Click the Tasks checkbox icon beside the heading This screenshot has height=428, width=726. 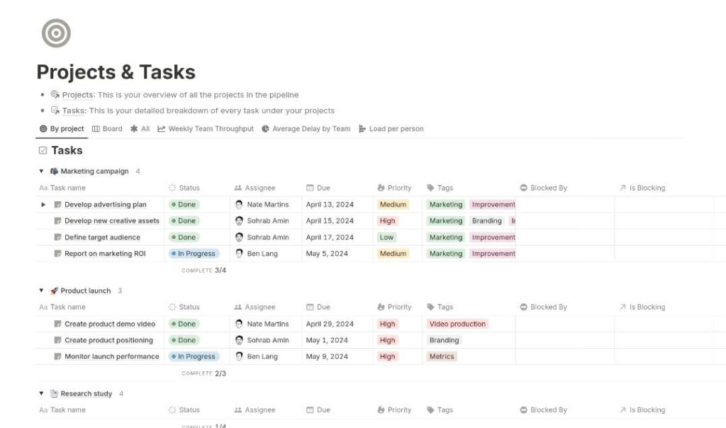click(43, 150)
